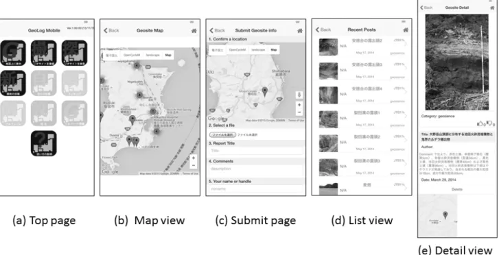The image size is (499, 255).
Task: Open the Google logo on Geosite Map
Action: click(x=110, y=171)
